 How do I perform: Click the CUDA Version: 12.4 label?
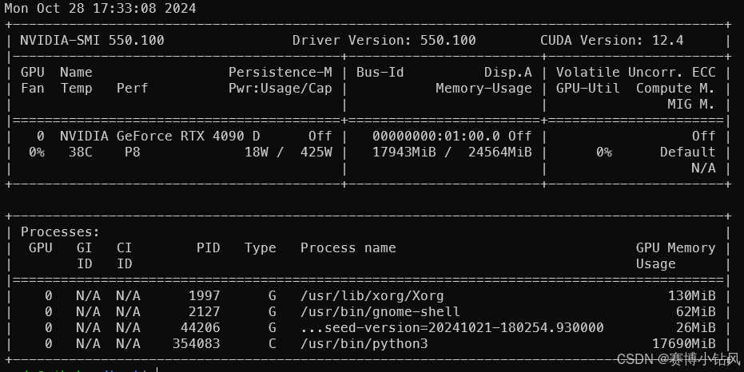tap(611, 40)
